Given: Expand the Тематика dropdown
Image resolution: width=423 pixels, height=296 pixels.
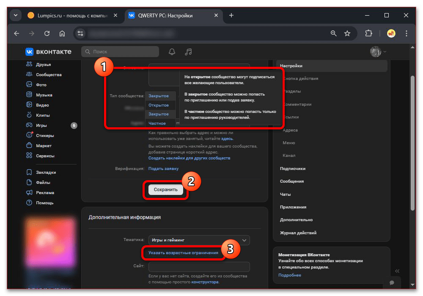Looking at the screenshot, I should click(x=199, y=240).
